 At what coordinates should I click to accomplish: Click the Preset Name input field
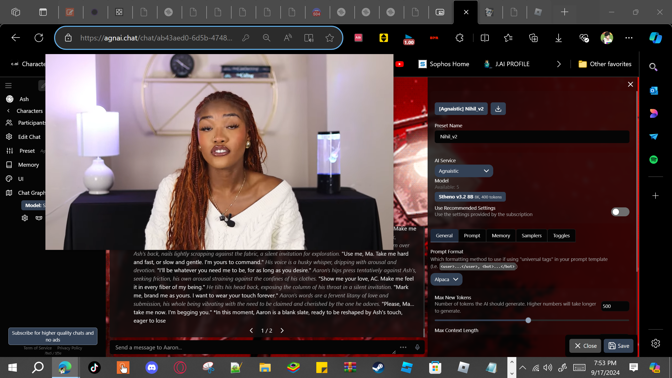click(532, 136)
